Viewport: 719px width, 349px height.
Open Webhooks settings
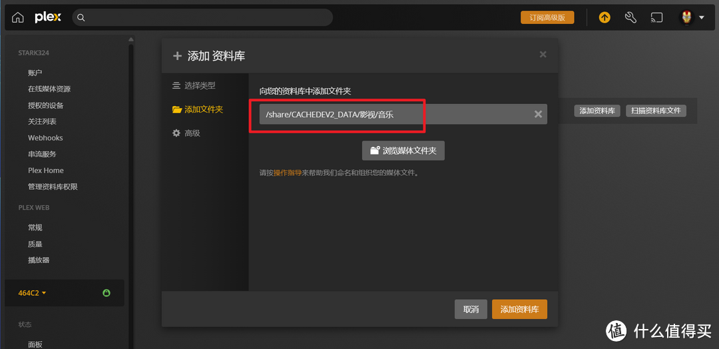[45, 138]
